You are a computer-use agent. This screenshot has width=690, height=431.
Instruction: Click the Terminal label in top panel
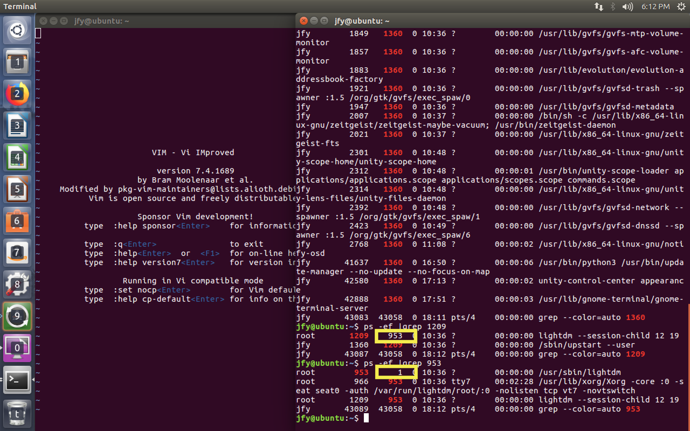(x=20, y=6)
